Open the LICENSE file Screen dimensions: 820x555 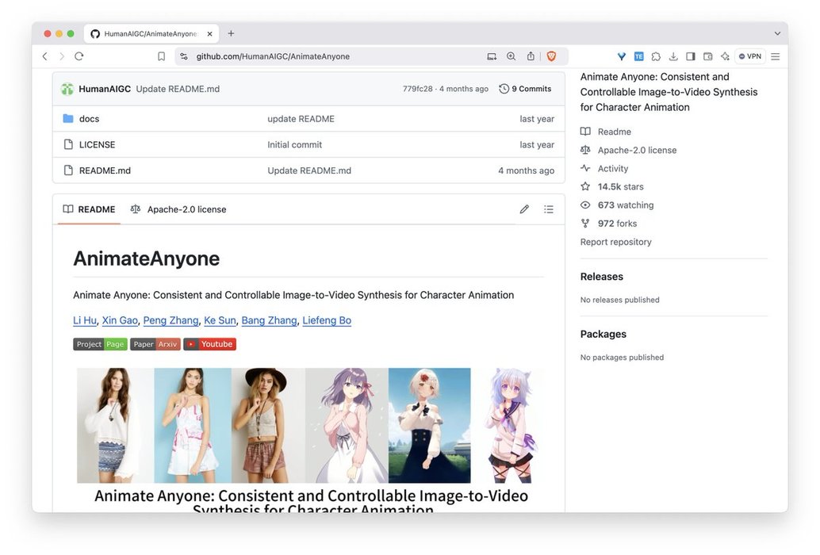[97, 145]
